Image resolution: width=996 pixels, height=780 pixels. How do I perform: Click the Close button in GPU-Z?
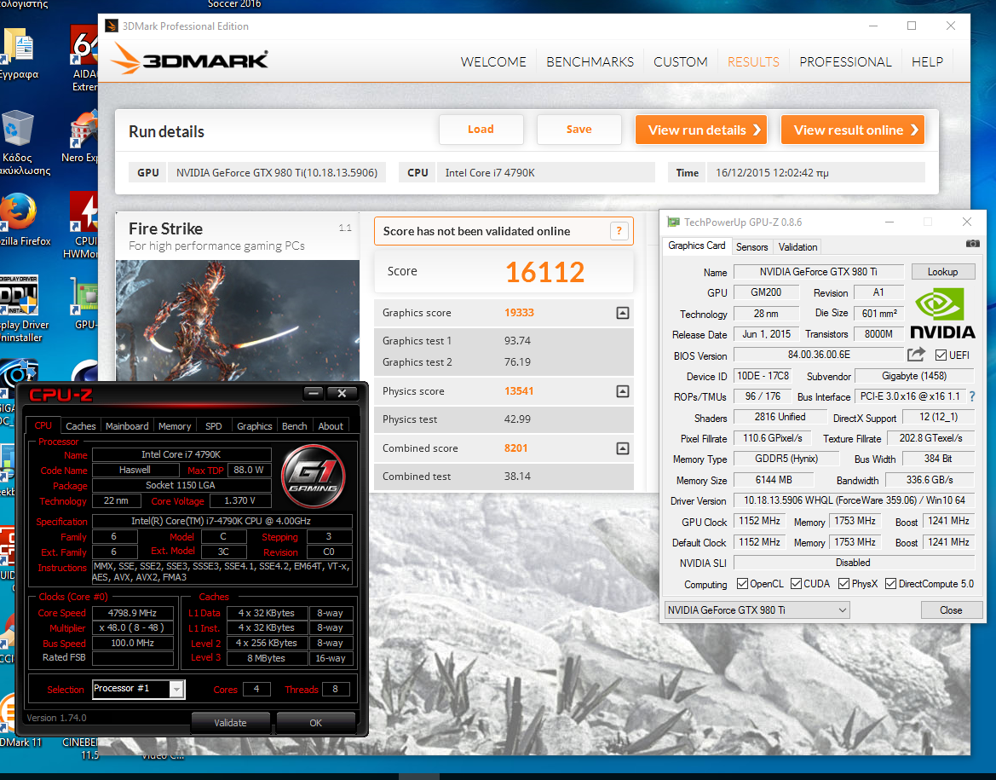pyautogui.click(x=951, y=610)
